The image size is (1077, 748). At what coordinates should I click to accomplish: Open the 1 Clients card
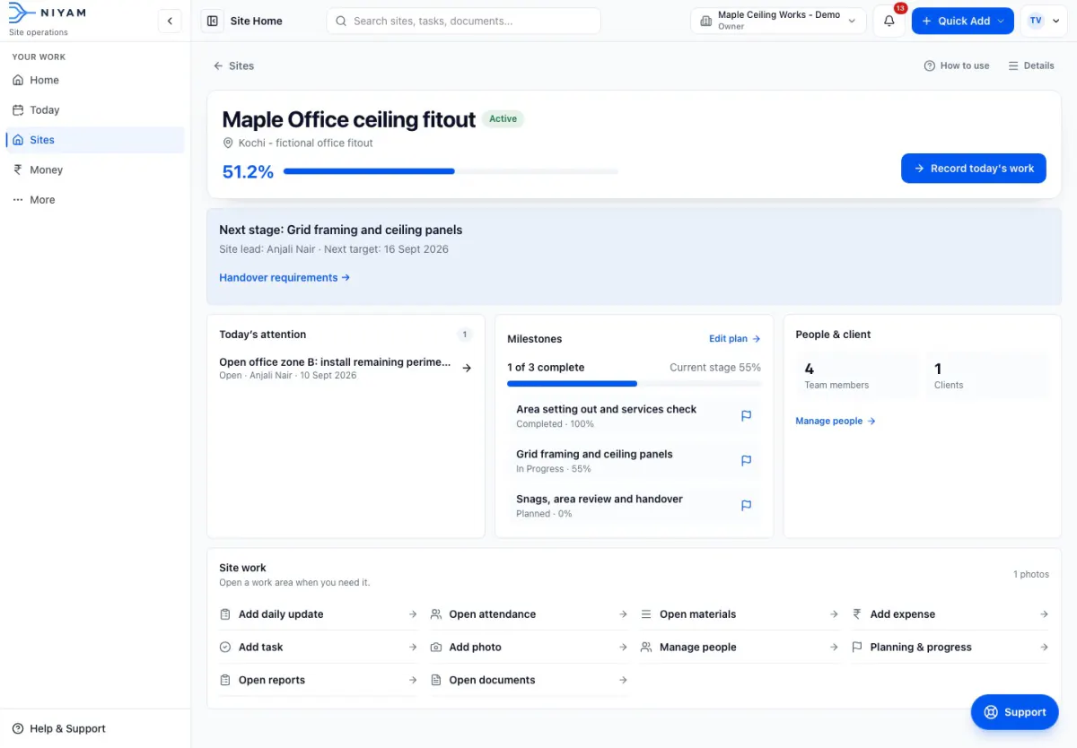(x=987, y=376)
